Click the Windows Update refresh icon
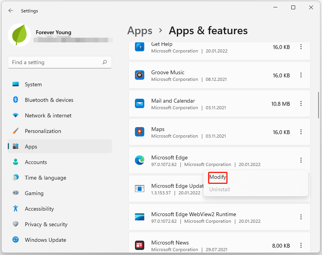This screenshot has height=255, width=322. 16,239
